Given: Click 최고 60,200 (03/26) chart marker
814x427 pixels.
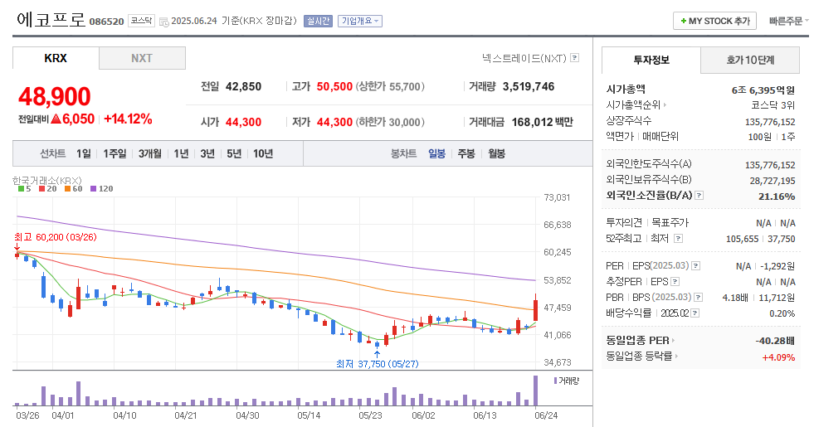Looking at the screenshot, I should pos(55,237).
